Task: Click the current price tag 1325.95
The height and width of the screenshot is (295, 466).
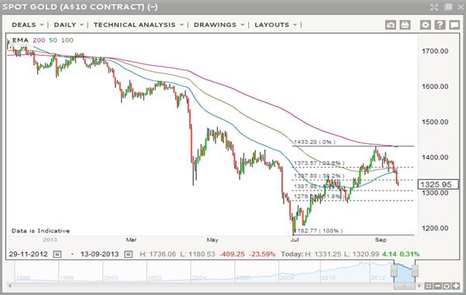Action: tap(438, 184)
